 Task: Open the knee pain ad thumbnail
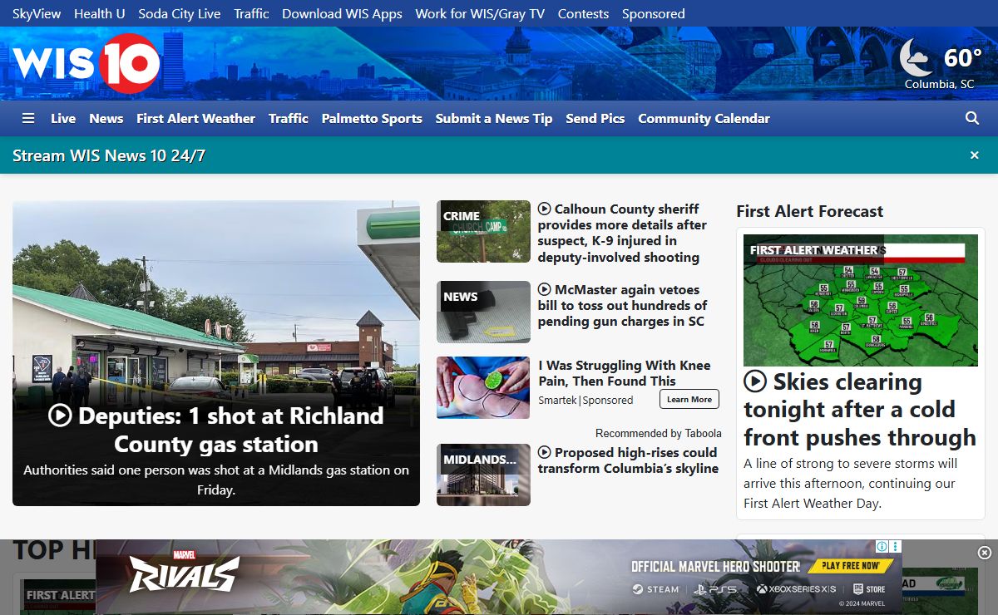483,387
